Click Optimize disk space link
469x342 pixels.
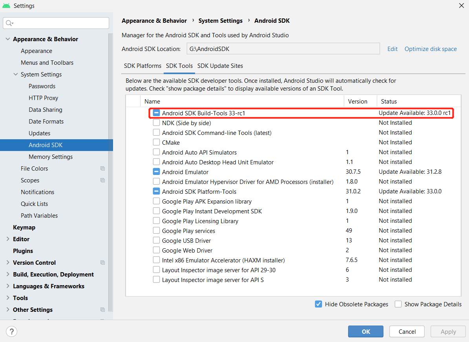(431, 49)
